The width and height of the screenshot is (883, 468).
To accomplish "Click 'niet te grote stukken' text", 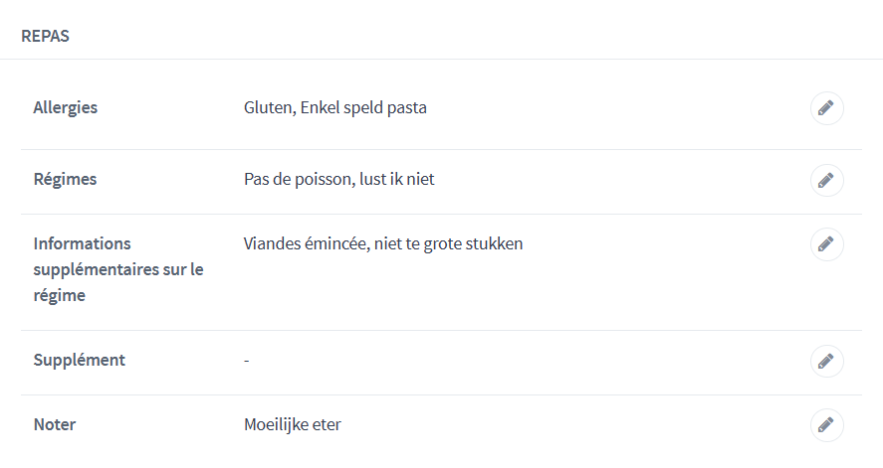I will coord(449,243).
